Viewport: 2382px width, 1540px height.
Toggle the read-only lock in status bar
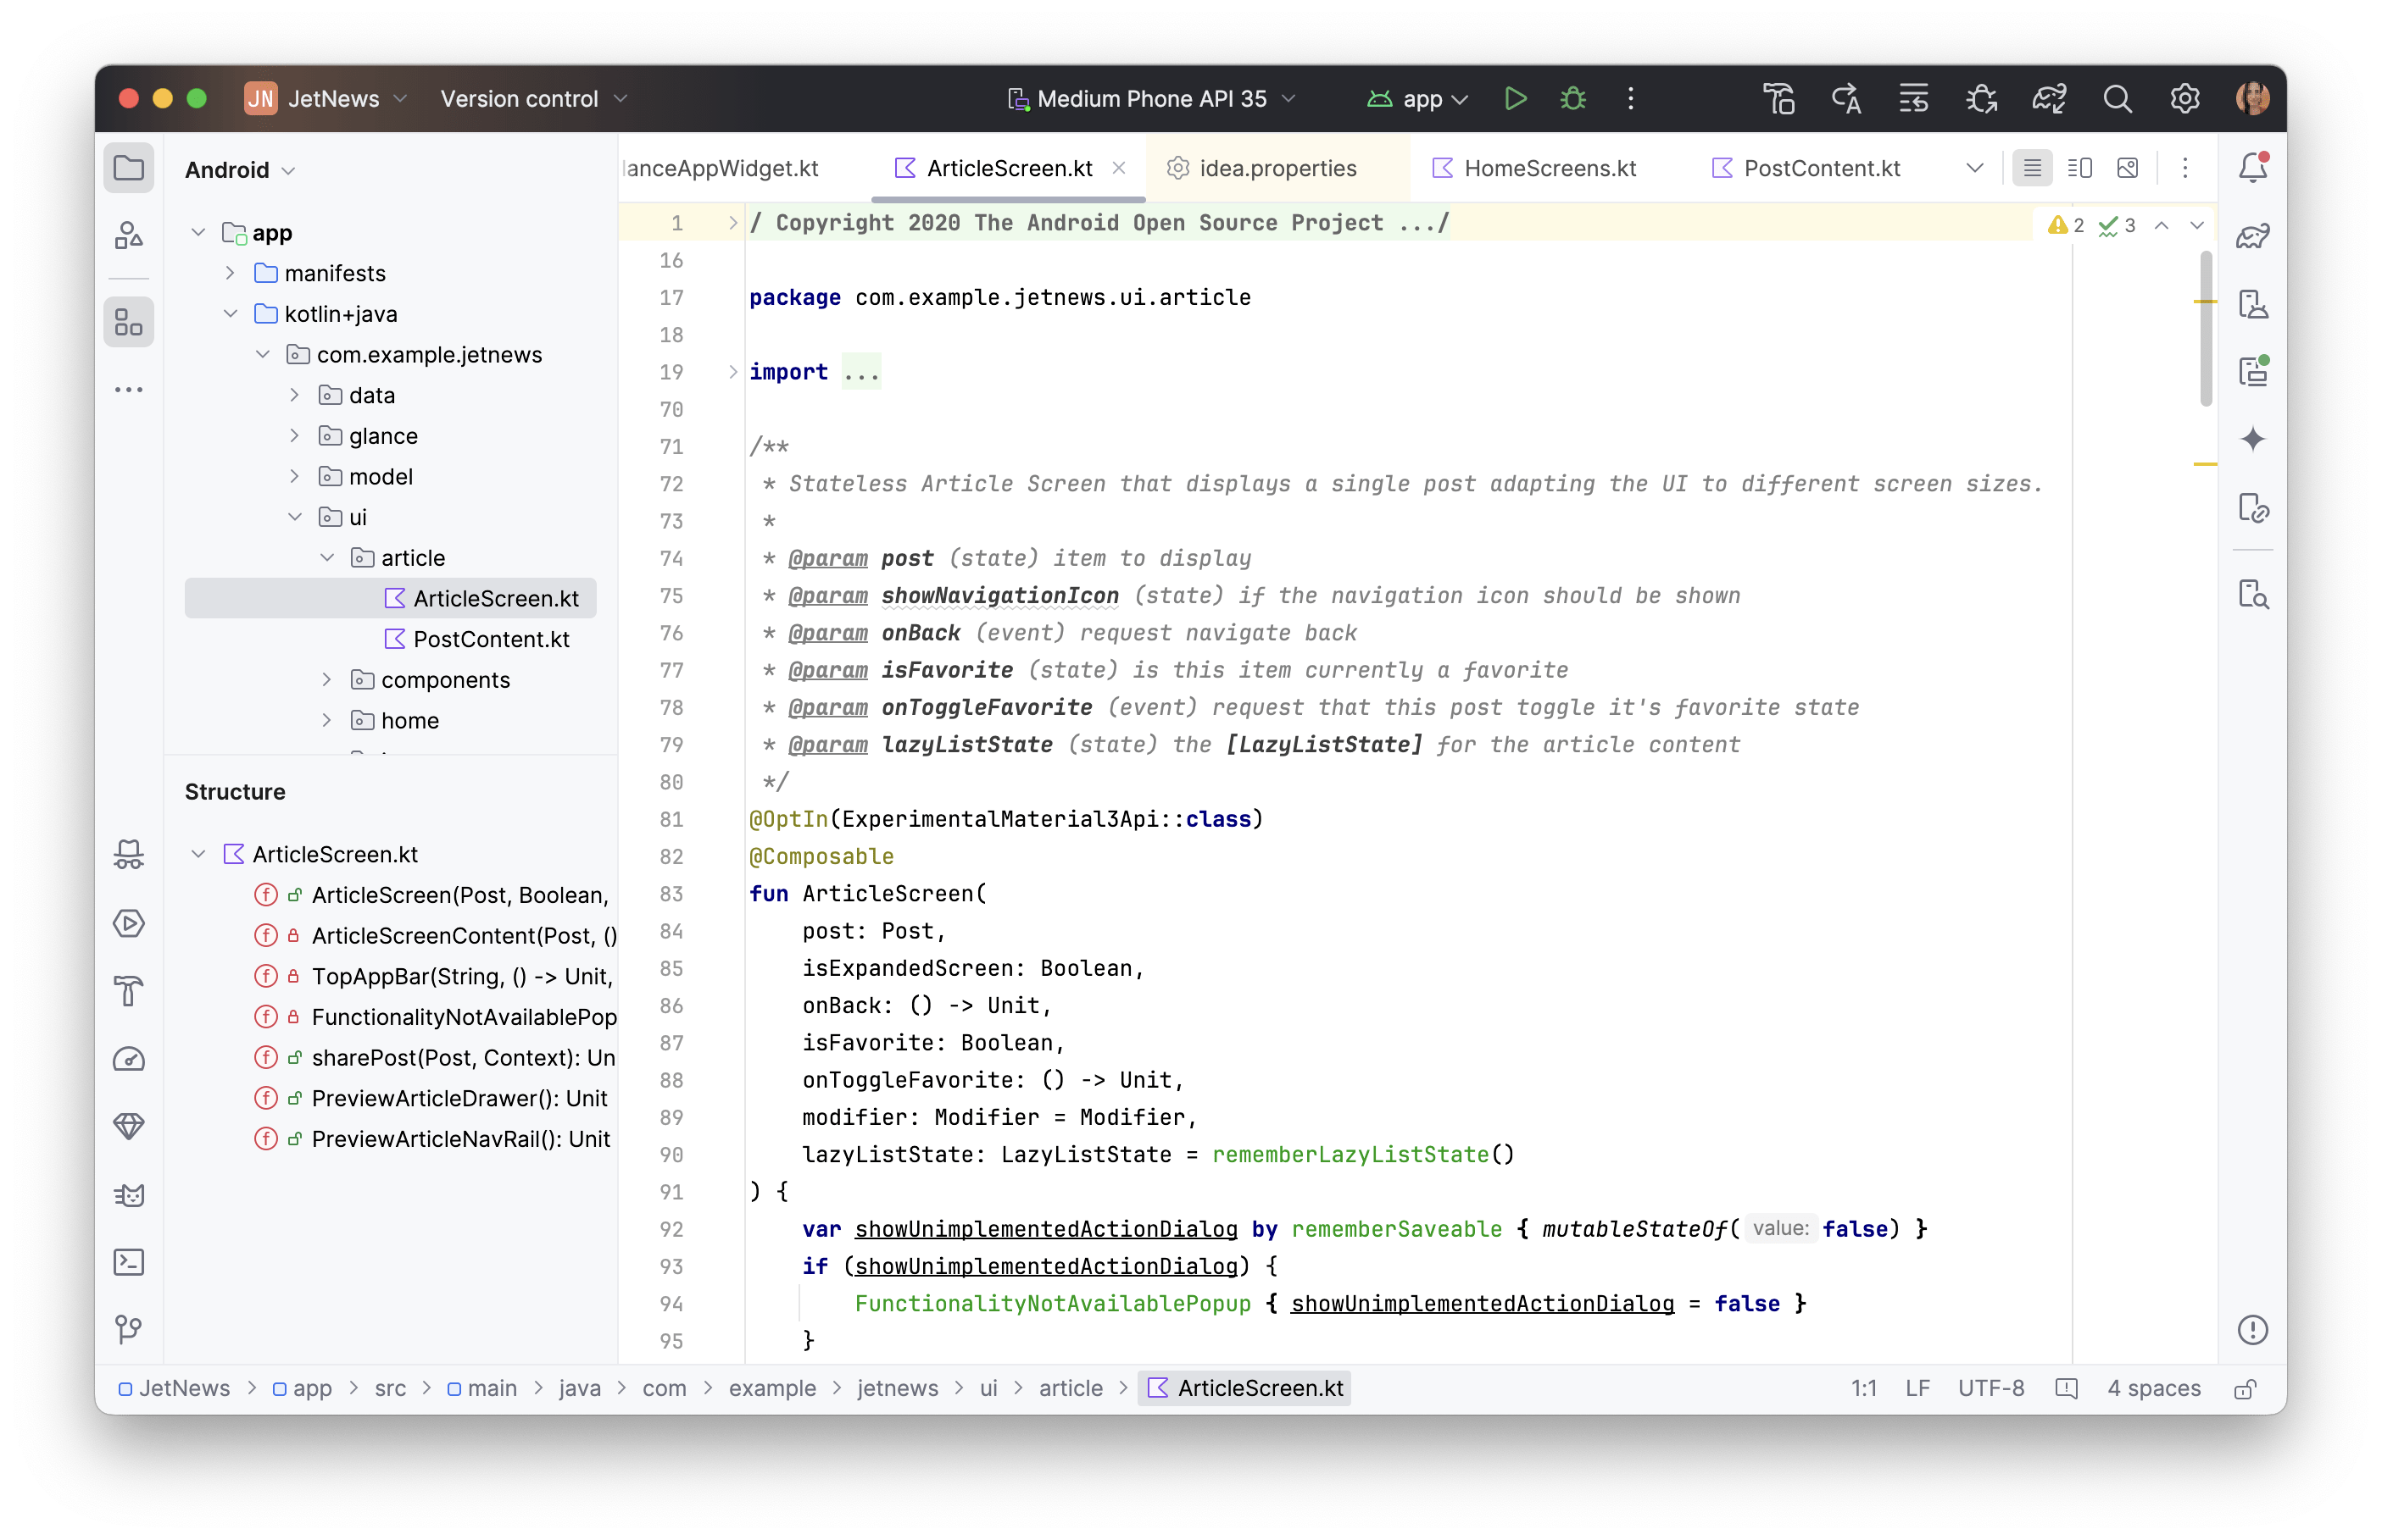point(2244,1389)
